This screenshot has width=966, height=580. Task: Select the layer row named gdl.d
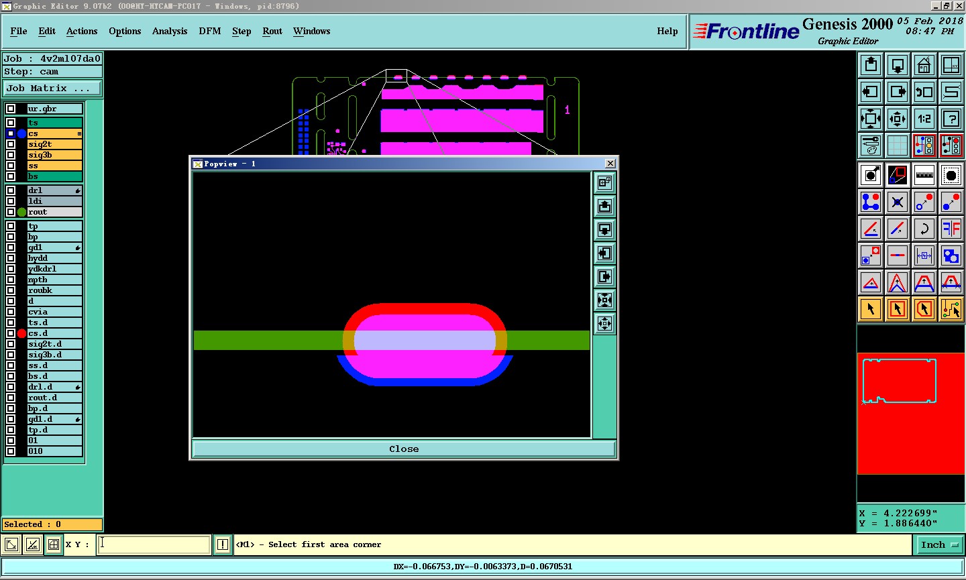pos(54,419)
